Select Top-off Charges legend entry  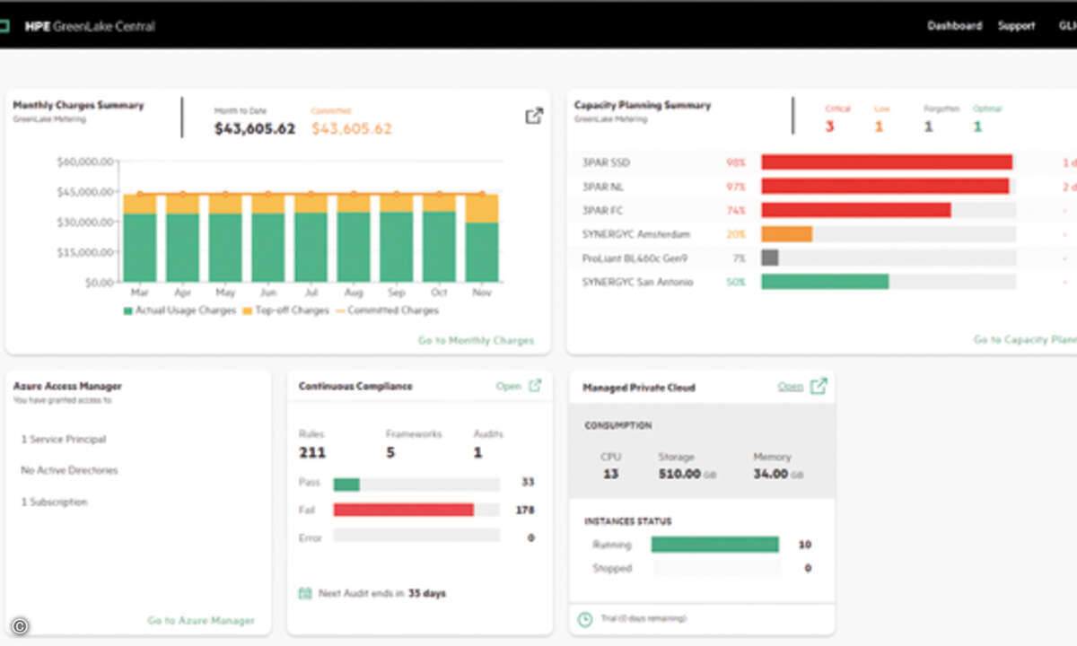pyautogui.click(x=286, y=310)
